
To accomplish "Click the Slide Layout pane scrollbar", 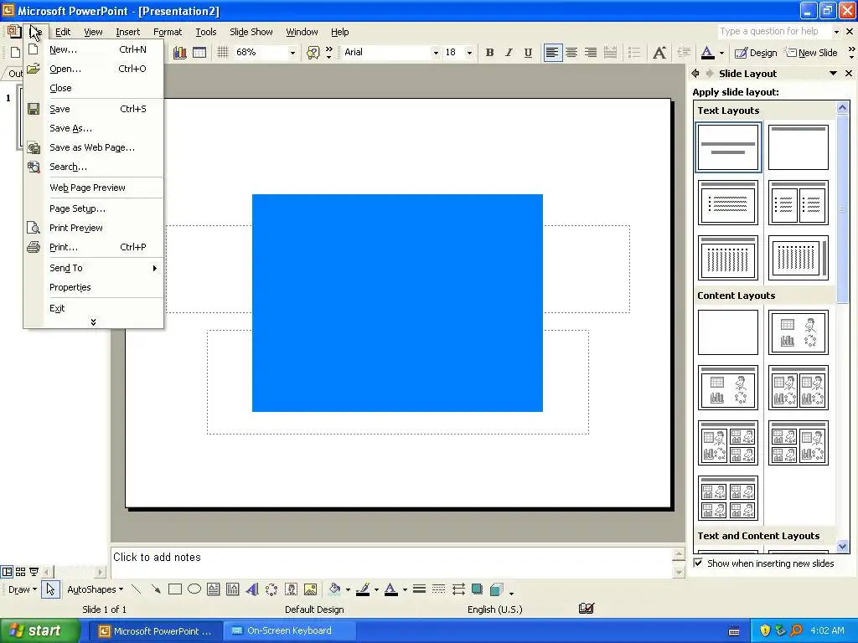I will point(842,208).
